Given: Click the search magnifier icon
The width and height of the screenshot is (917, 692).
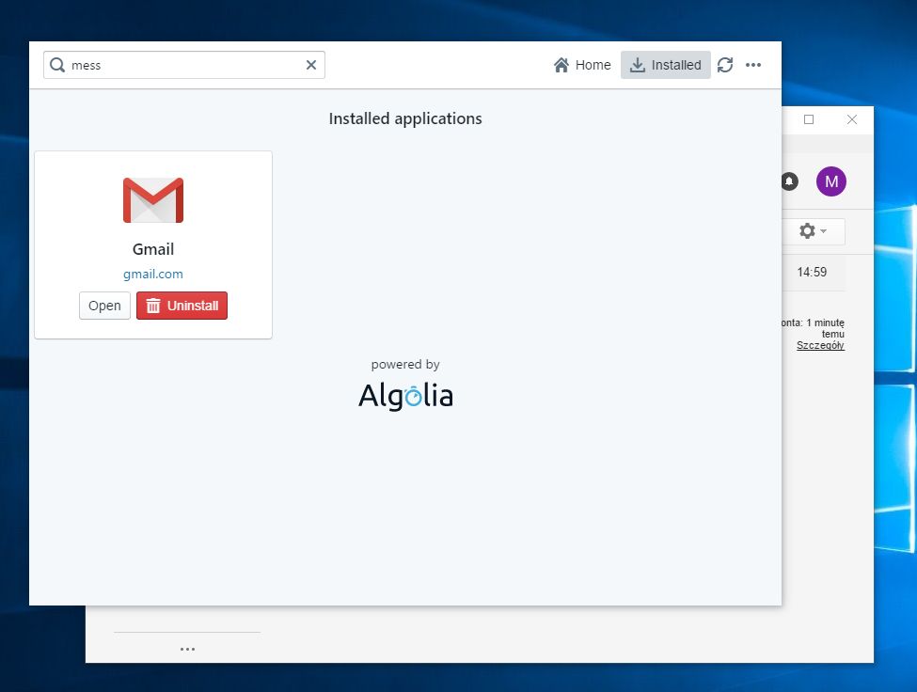Looking at the screenshot, I should click(57, 65).
